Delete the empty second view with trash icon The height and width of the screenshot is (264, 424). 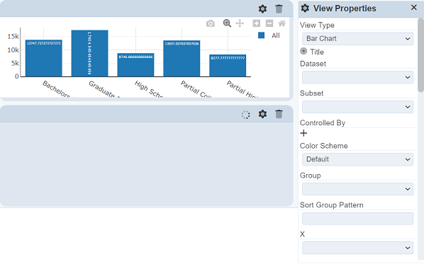pyautogui.click(x=279, y=114)
